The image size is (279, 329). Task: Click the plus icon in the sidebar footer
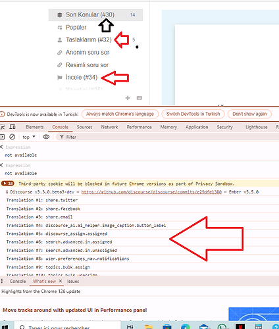click(x=128, y=98)
